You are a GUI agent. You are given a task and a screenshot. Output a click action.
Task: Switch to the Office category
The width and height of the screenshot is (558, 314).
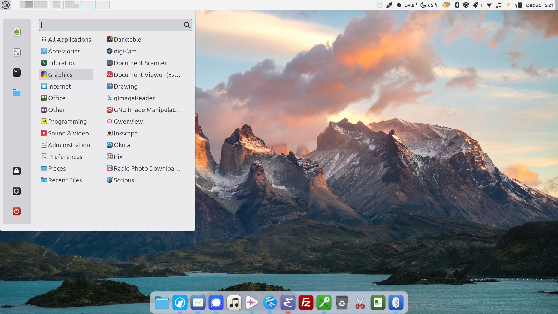[57, 98]
